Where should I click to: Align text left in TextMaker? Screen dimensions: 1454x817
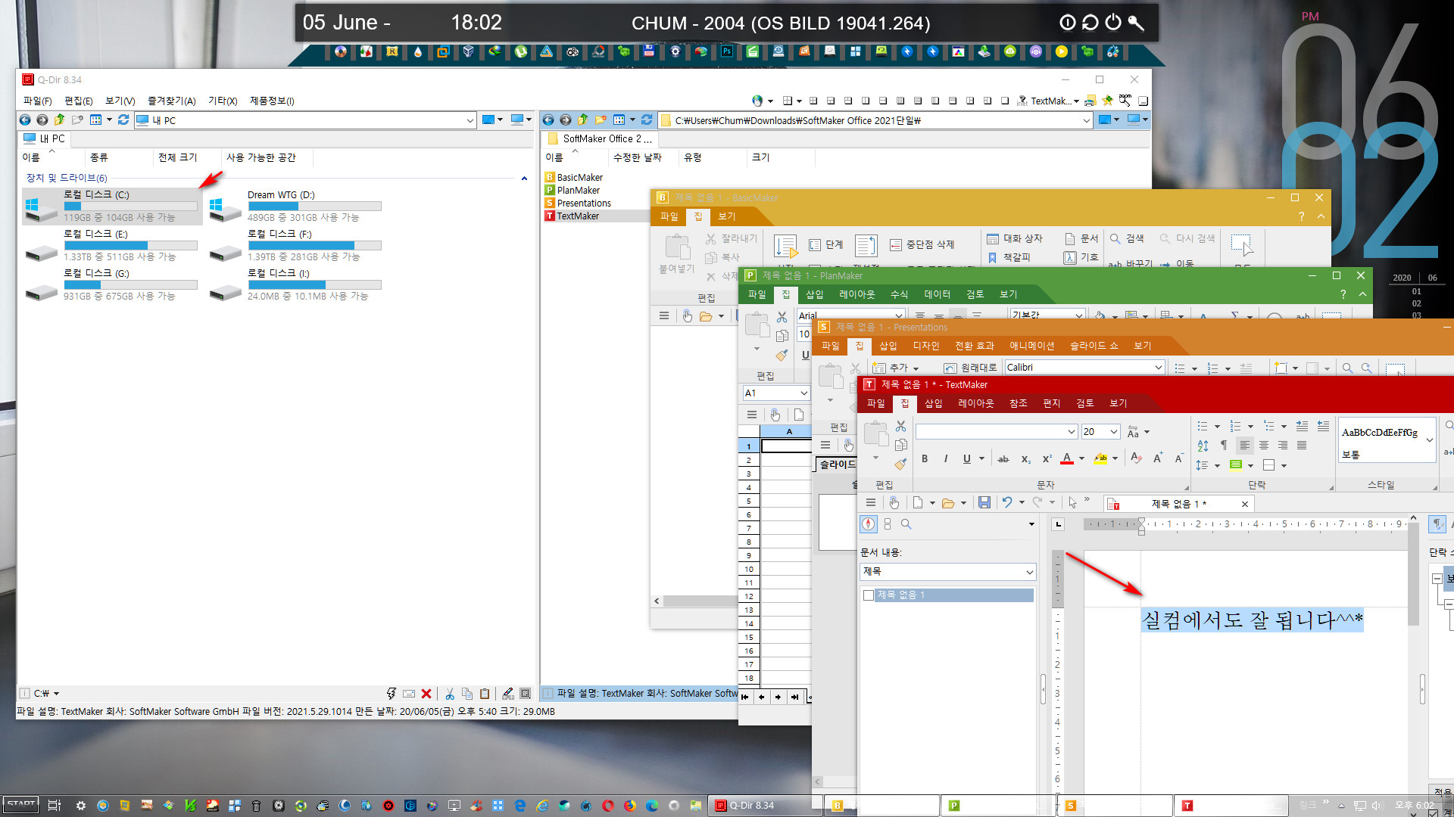(x=1244, y=446)
